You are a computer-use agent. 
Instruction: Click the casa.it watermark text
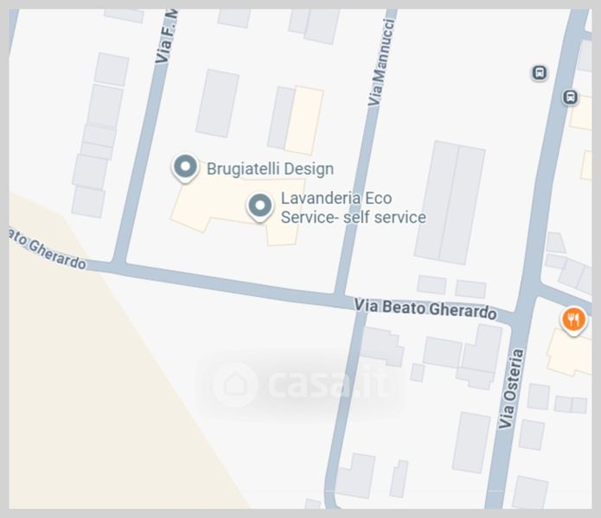328,382
